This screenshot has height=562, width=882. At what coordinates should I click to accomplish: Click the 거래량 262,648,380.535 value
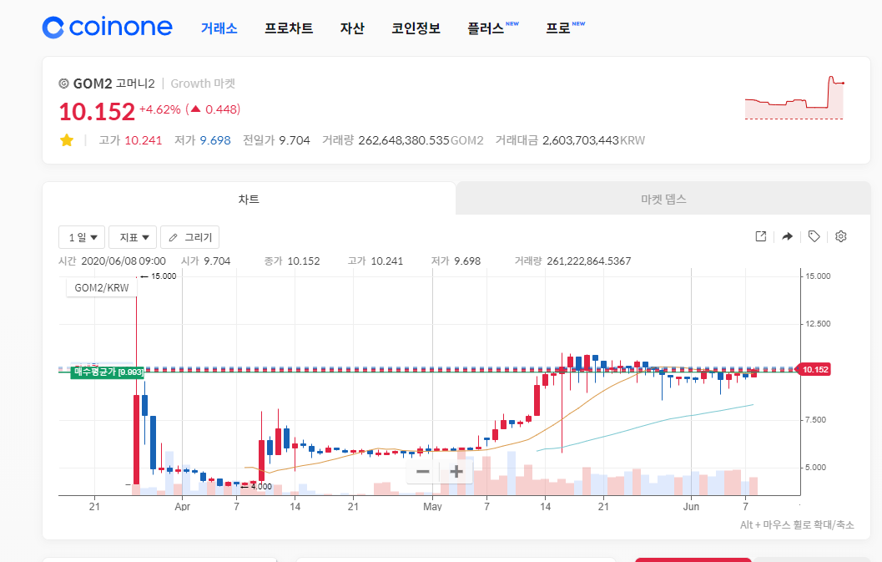click(x=403, y=140)
